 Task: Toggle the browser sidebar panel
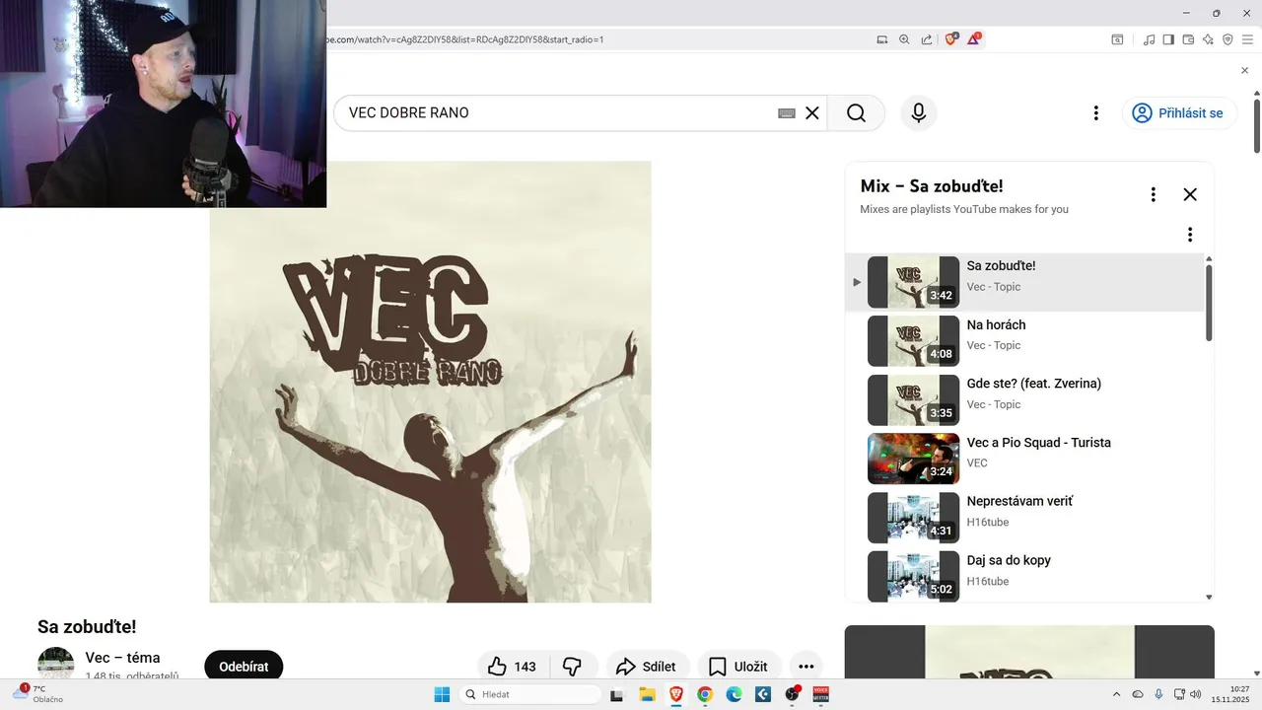(x=1168, y=39)
